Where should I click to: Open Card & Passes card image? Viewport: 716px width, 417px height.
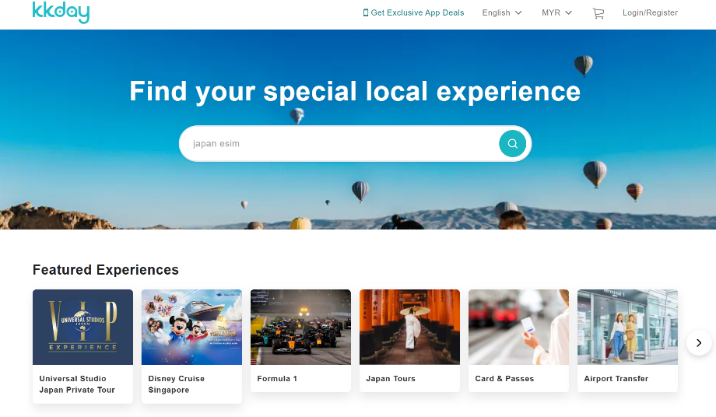pos(519,327)
